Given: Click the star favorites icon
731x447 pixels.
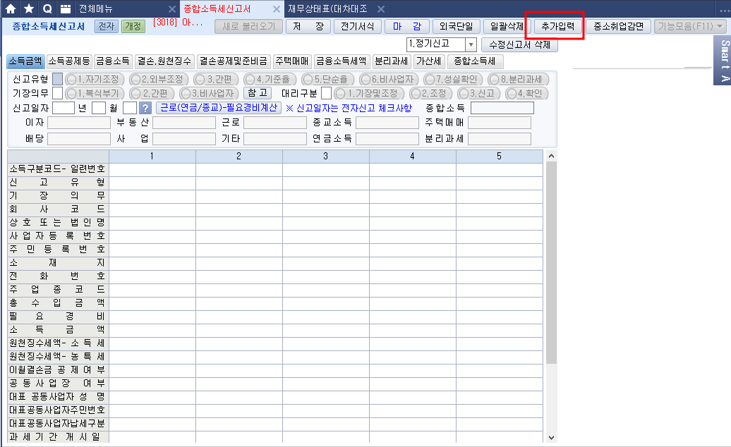Looking at the screenshot, I should coord(29,9).
